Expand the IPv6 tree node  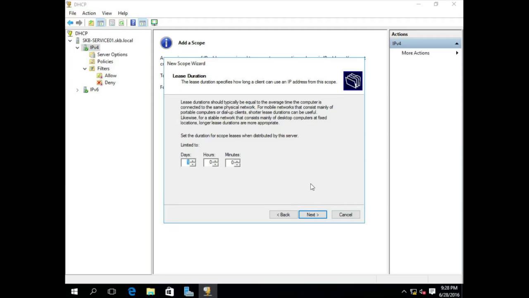coord(77,90)
